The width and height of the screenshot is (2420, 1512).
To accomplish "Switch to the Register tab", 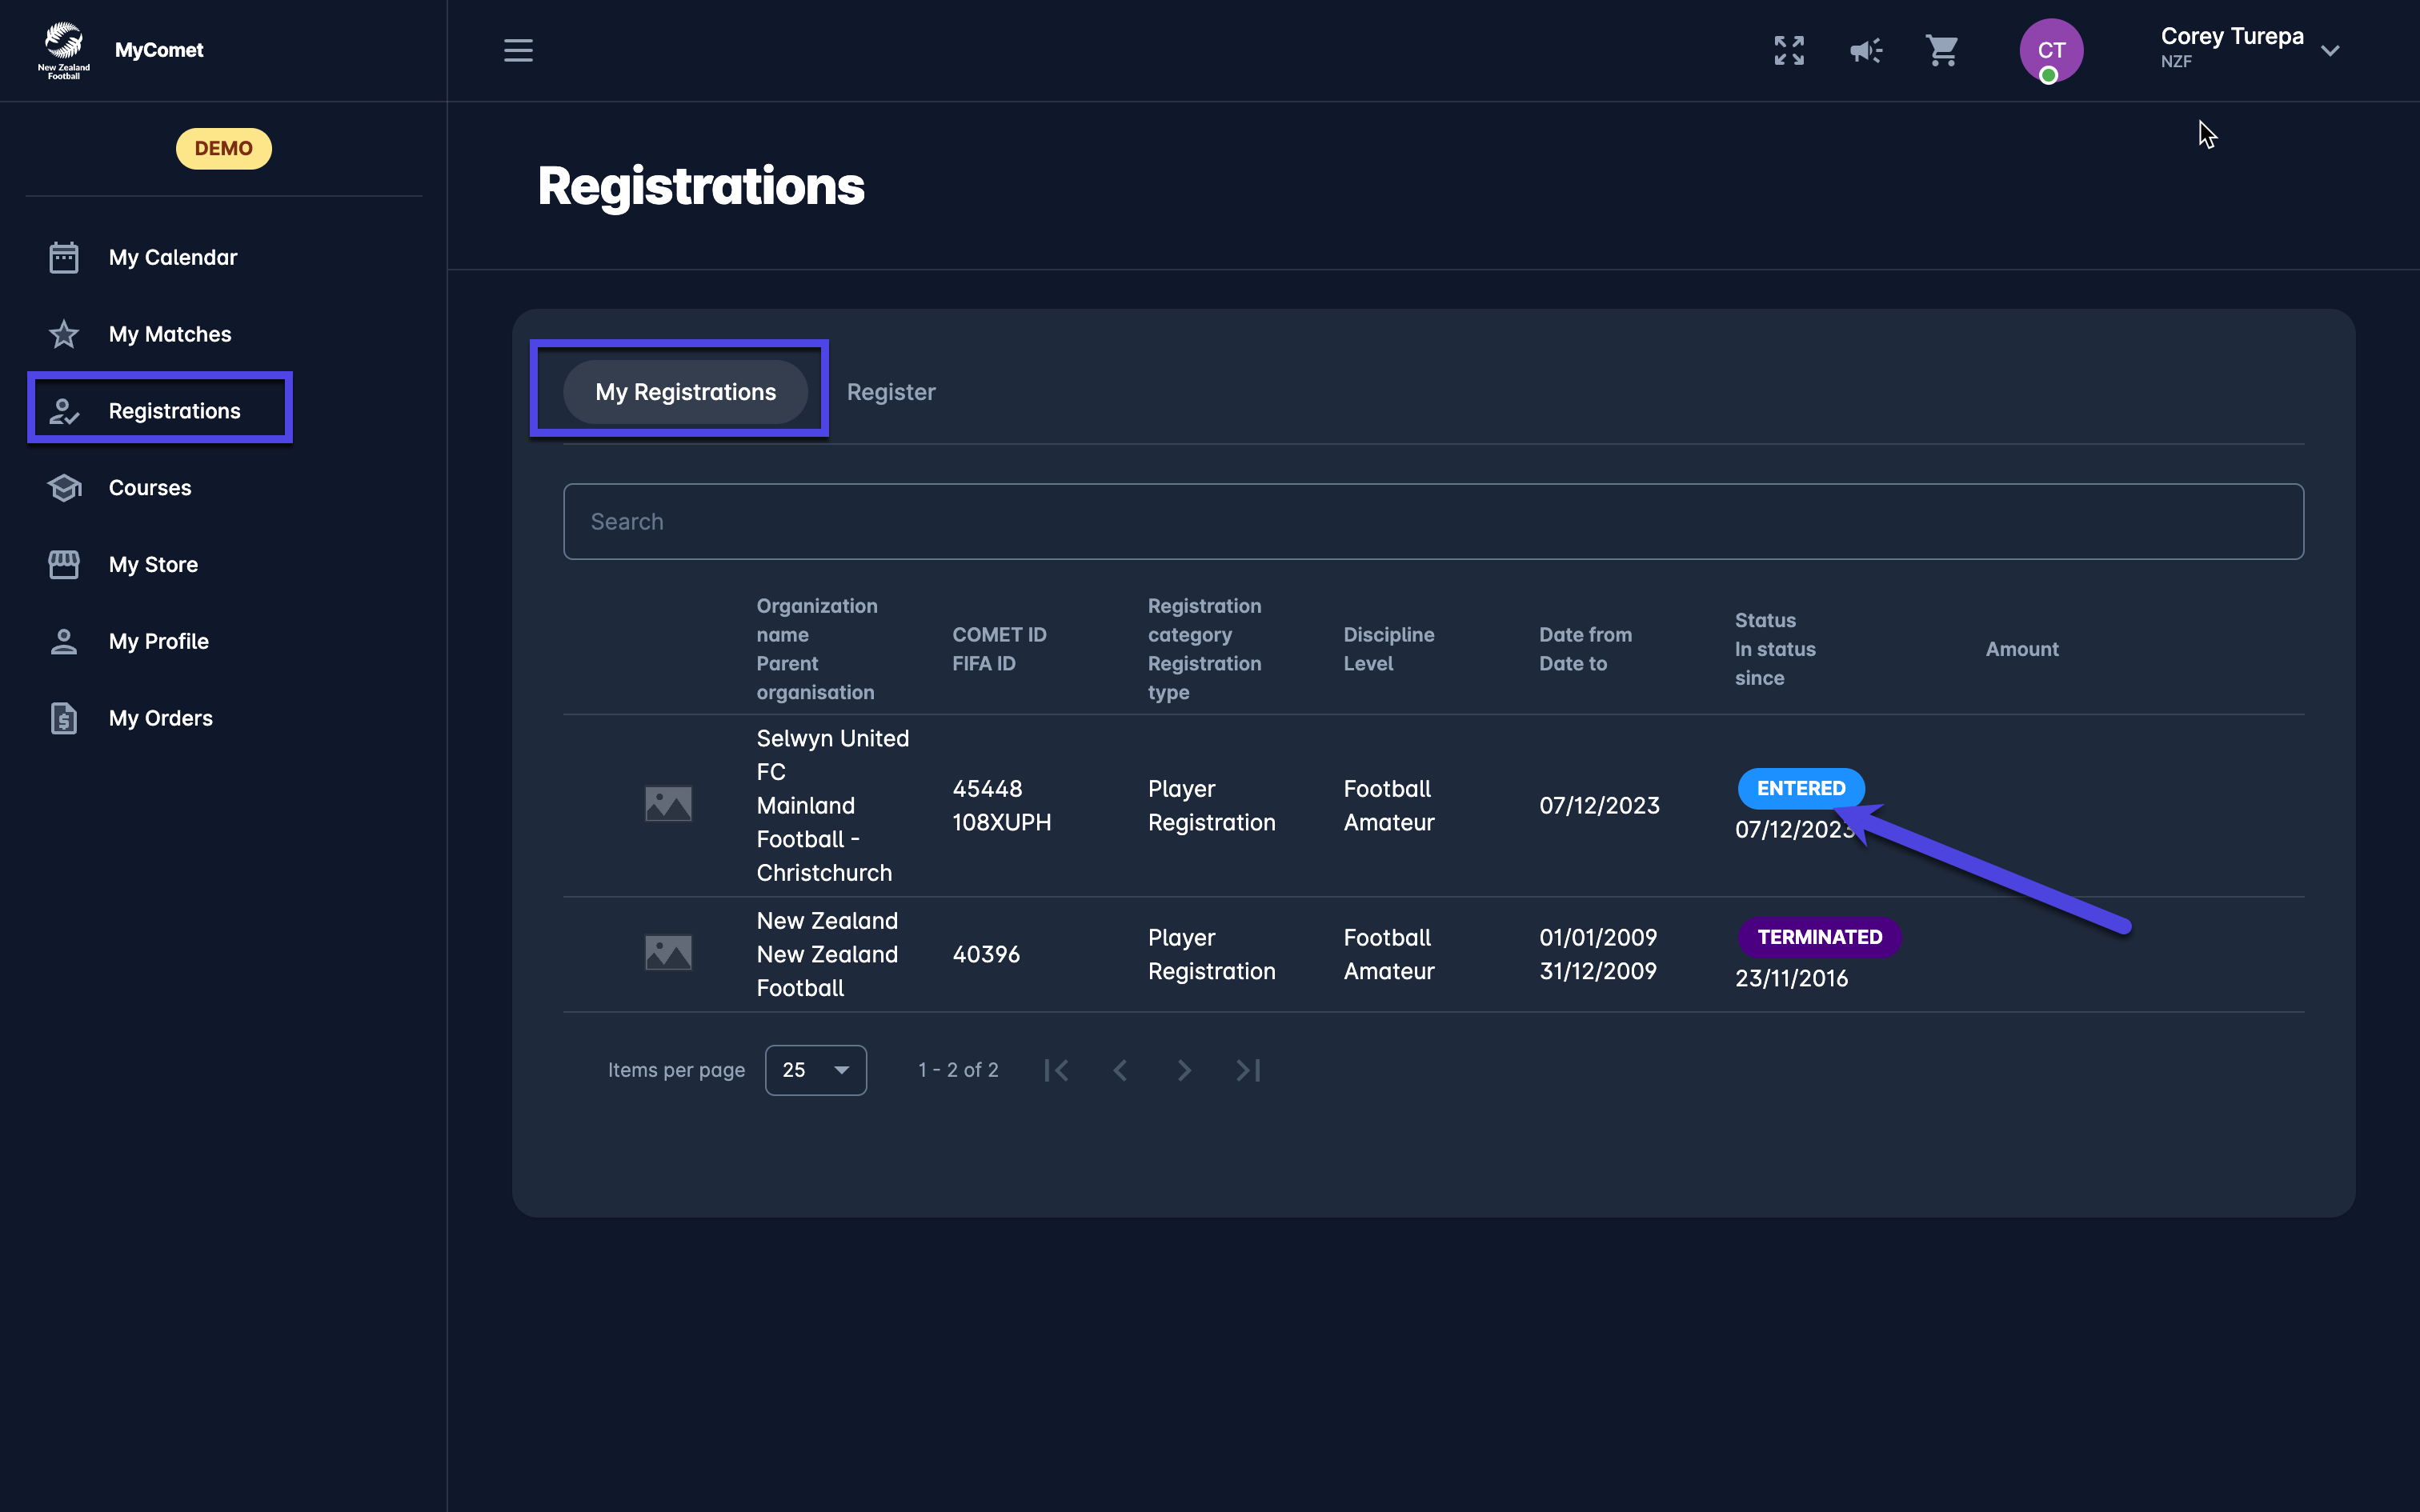I will pyautogui.click(x=890, y=392).
